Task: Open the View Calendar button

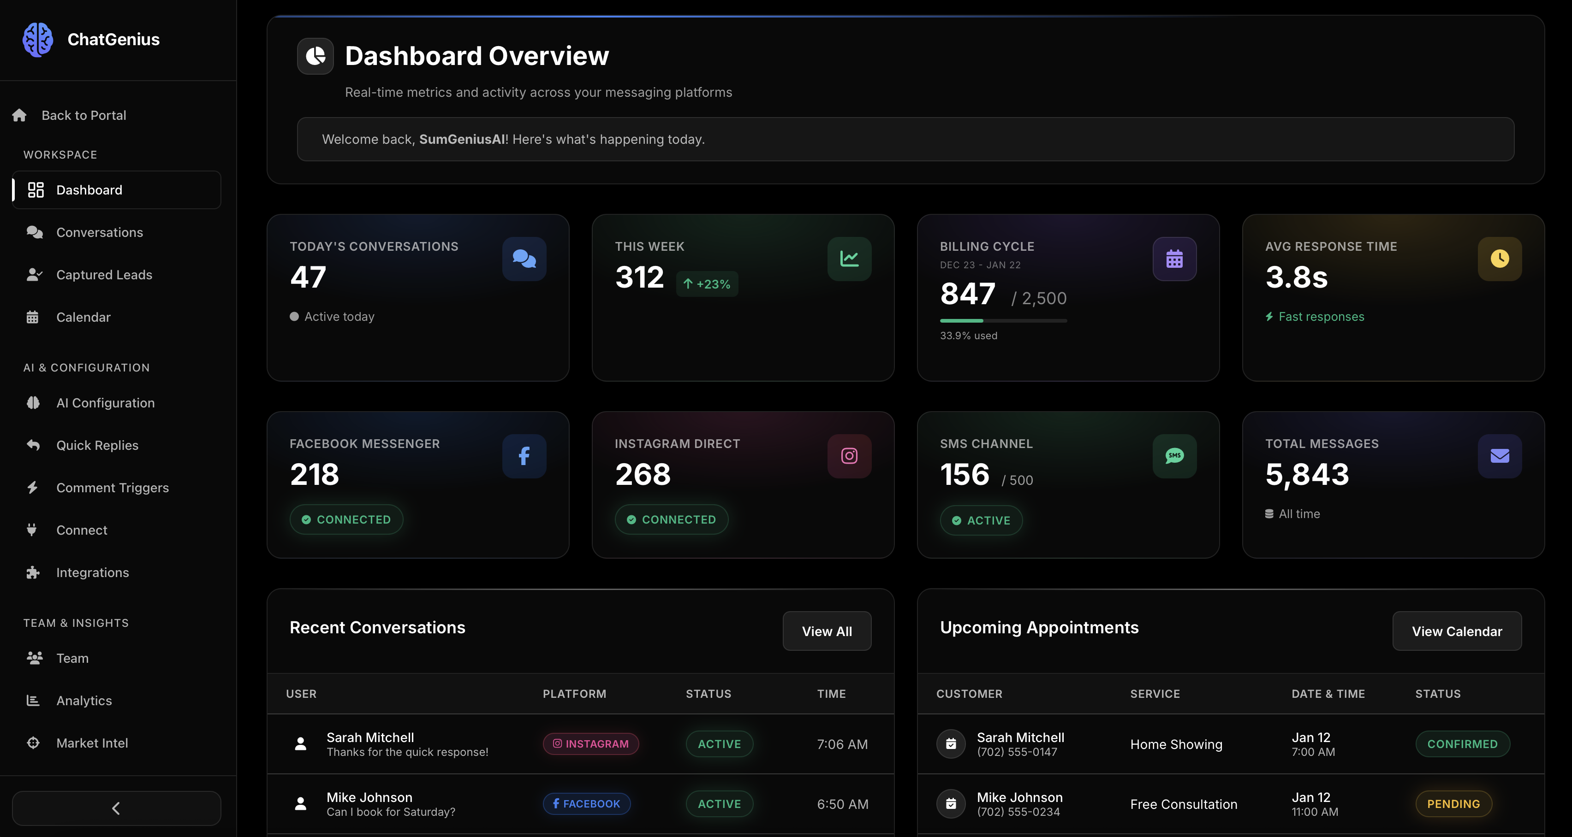Action: [x=1457, y=631]
